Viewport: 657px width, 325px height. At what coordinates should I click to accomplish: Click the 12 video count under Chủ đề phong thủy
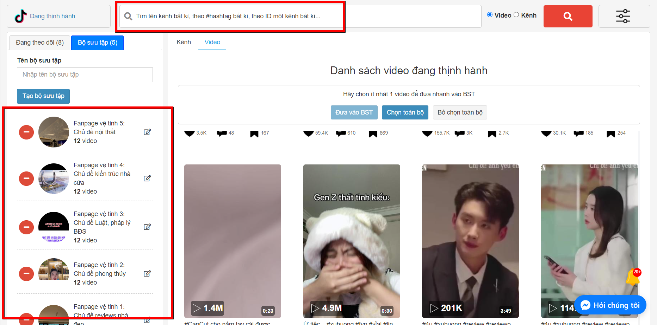click(85, 282)
